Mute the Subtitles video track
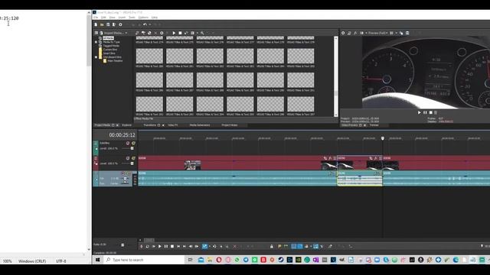Viewport: 490px width, 275px height. (128, 143)
